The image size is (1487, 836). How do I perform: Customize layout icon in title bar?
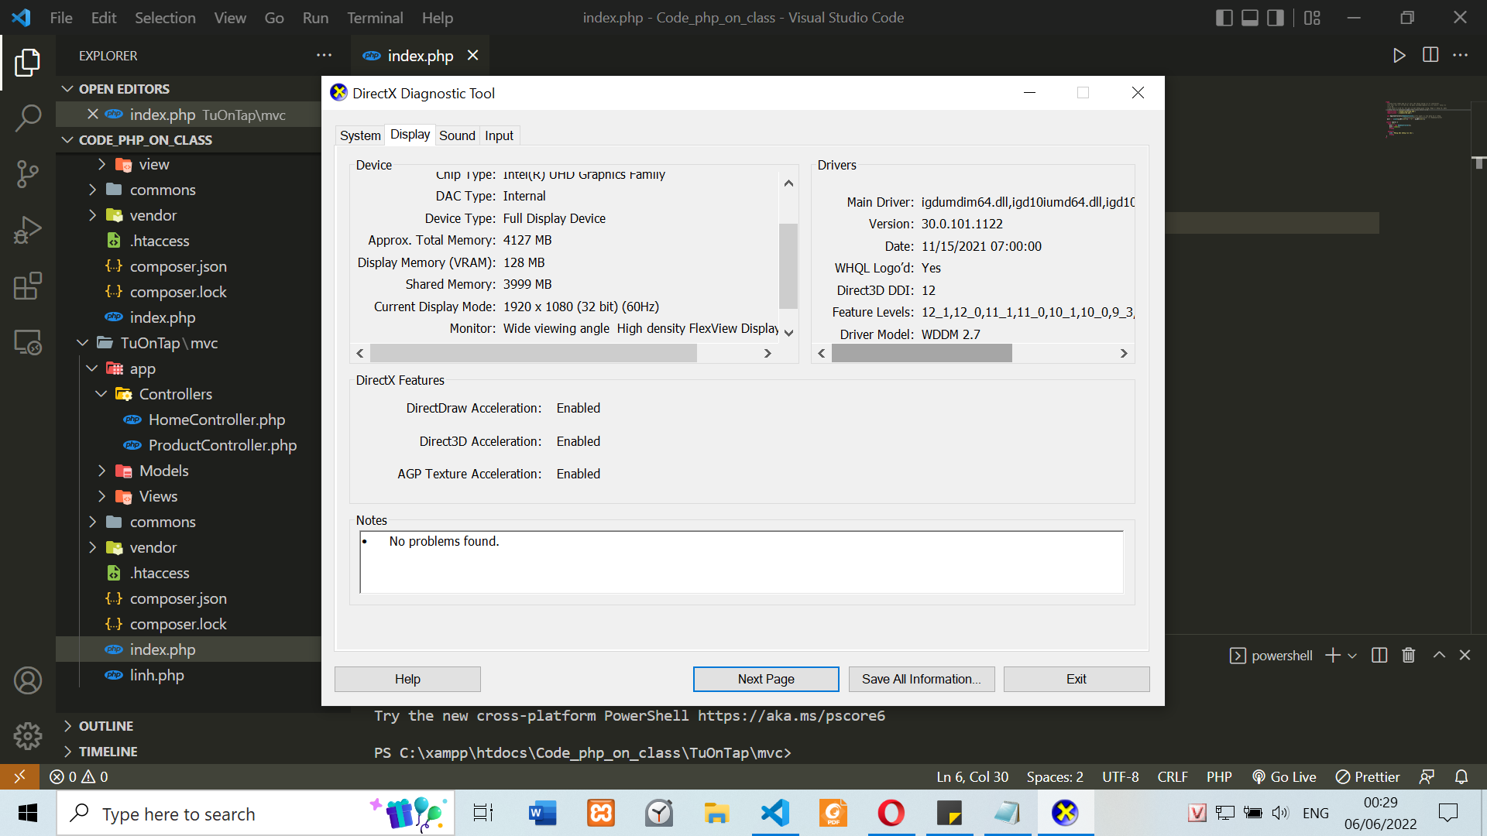coord(1312,18)
